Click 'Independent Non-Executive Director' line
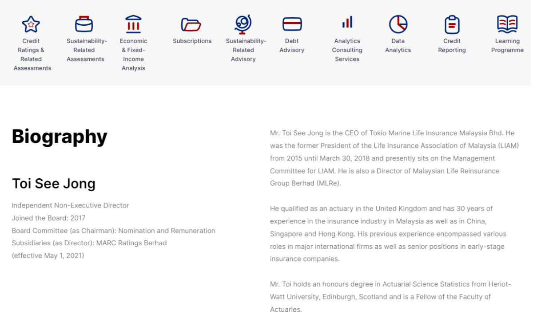Screen dimensions: 533x314 pyautogui.click(x=70, y=205)
